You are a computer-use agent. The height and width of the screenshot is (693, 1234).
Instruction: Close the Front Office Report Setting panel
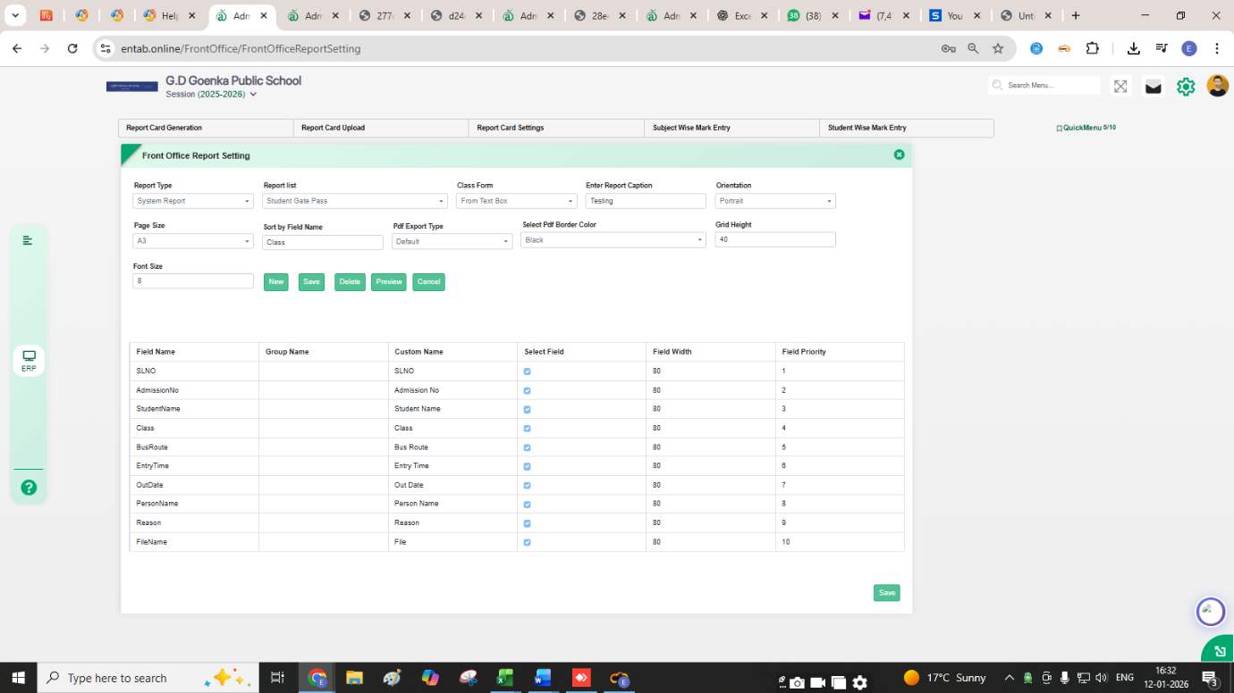[899, 154]
